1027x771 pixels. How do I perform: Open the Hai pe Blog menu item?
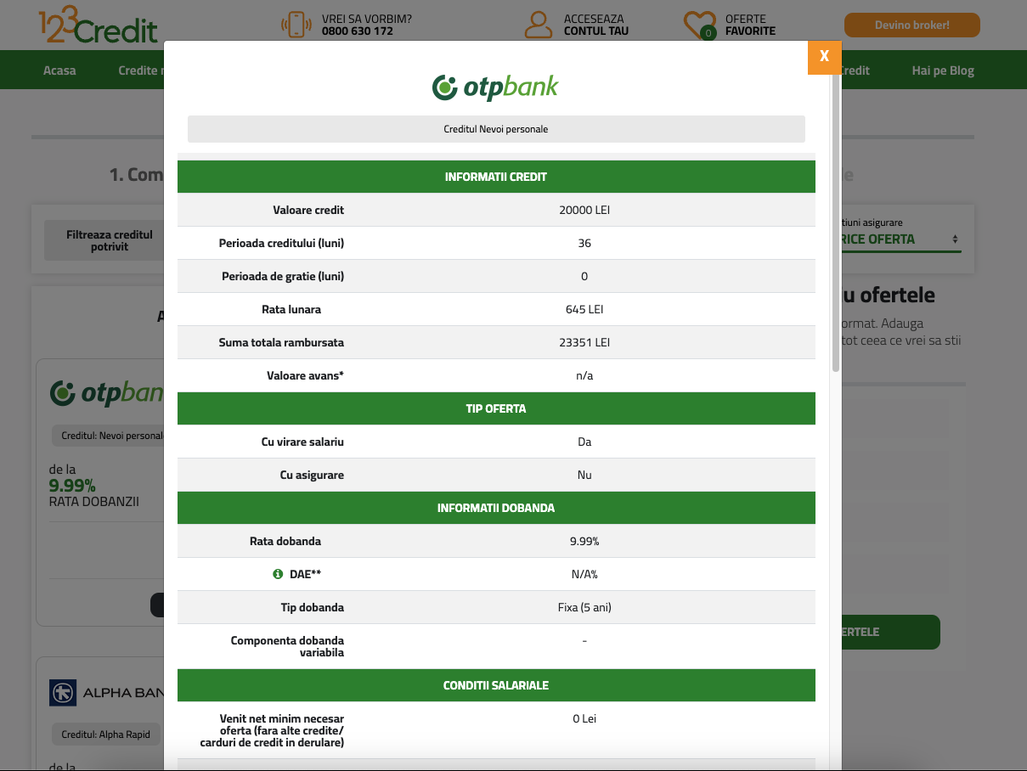tap(943, 70)
